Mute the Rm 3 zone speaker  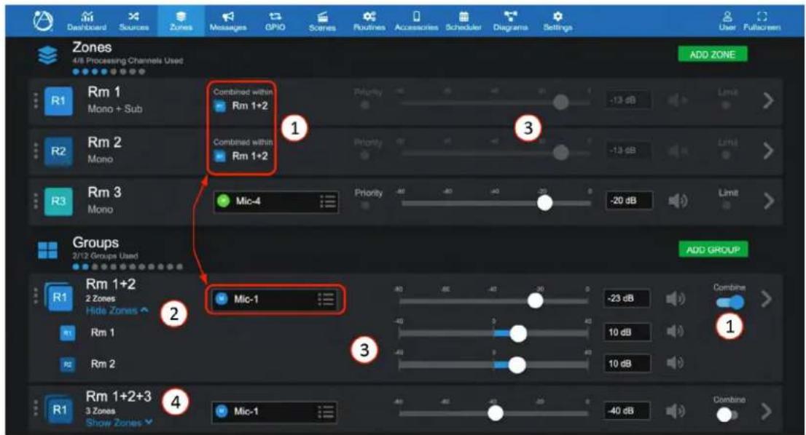click(678, 201)
